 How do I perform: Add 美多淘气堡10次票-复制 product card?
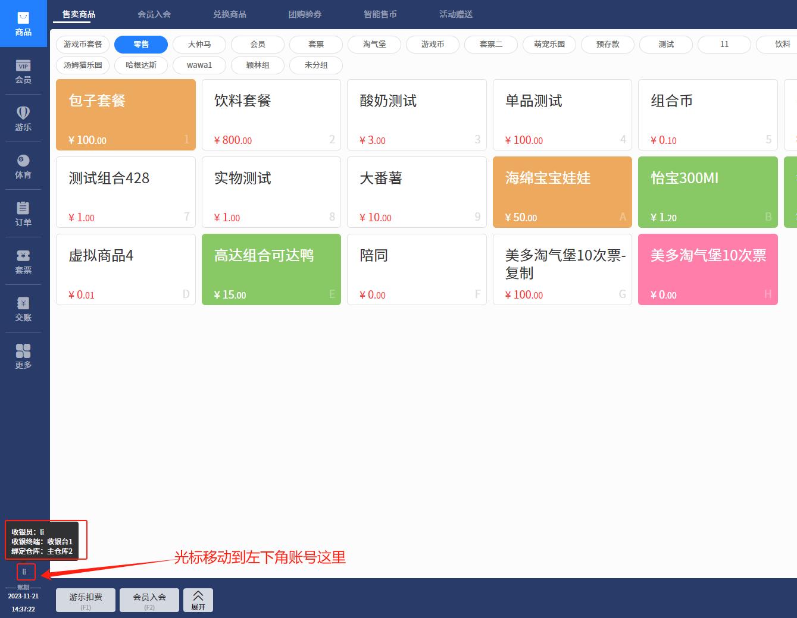562,269
